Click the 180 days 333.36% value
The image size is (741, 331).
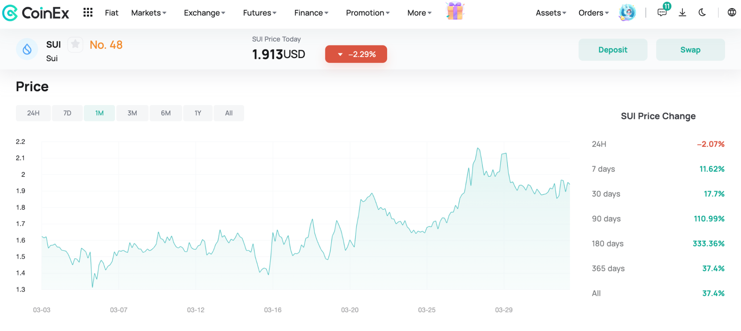tap(708, 244)
